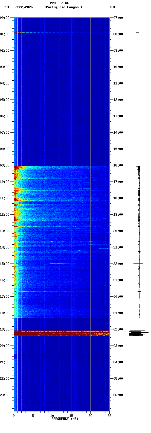Click frequency axis tick label '5'

tap(33, 416)
